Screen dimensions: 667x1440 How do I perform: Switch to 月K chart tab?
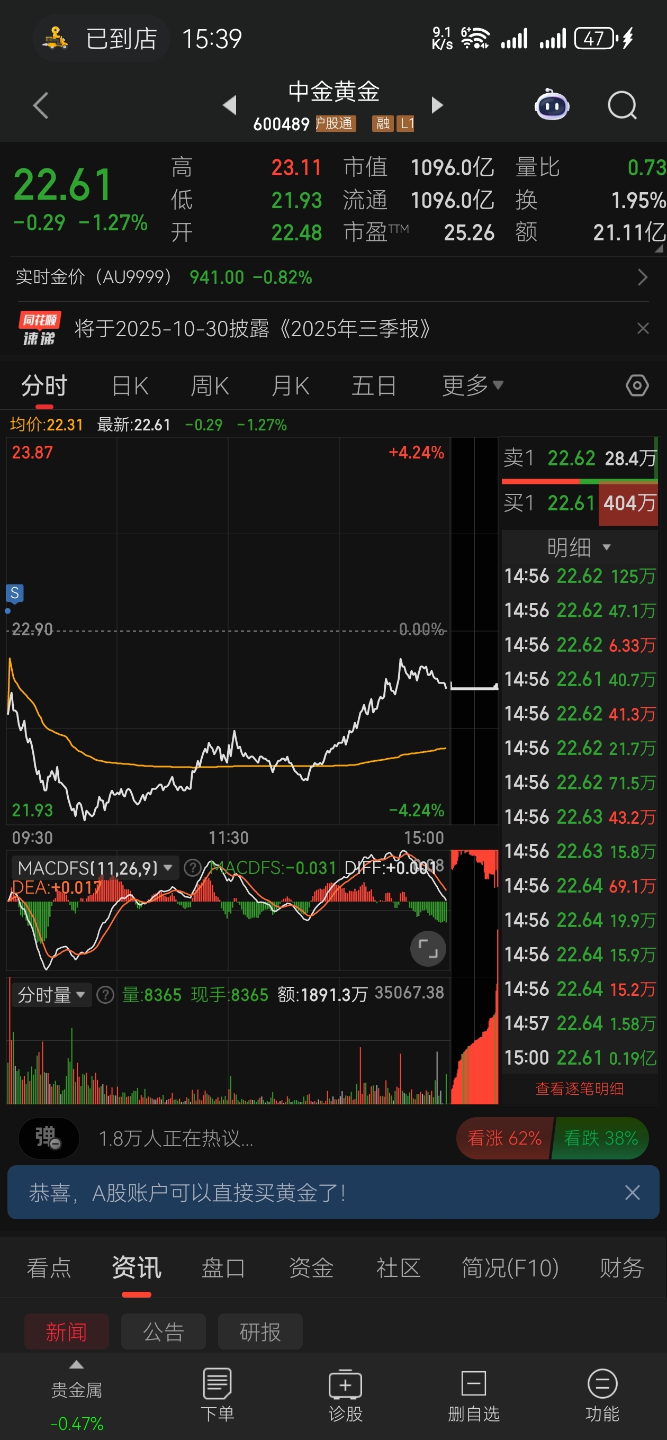coord(290,386)
